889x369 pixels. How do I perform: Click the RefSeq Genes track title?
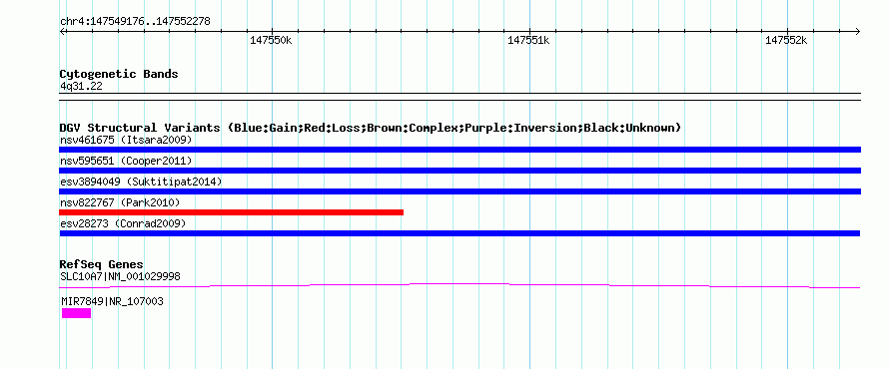(x=102, y=264)
